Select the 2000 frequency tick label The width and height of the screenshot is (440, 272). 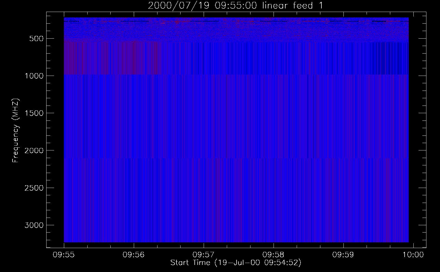[x=34, y=151]
